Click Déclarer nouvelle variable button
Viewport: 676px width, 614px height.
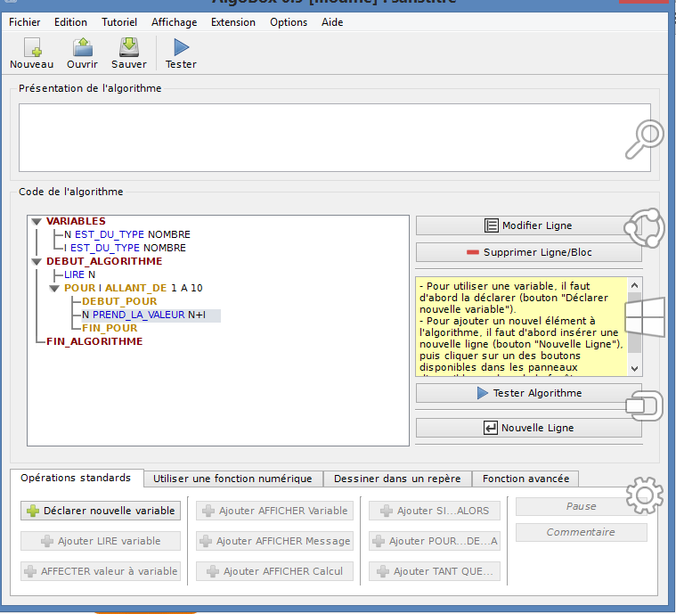coord(101,511)
